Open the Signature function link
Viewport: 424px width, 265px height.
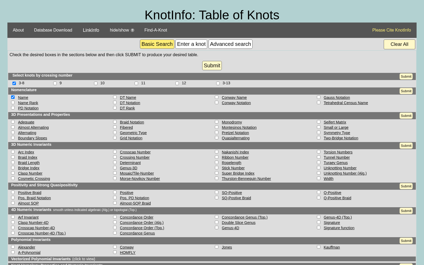[339, 228]
